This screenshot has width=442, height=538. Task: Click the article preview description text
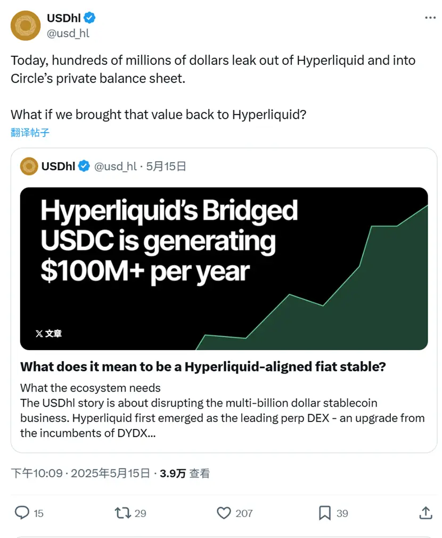pyautogui.click(x=223, y=410)
